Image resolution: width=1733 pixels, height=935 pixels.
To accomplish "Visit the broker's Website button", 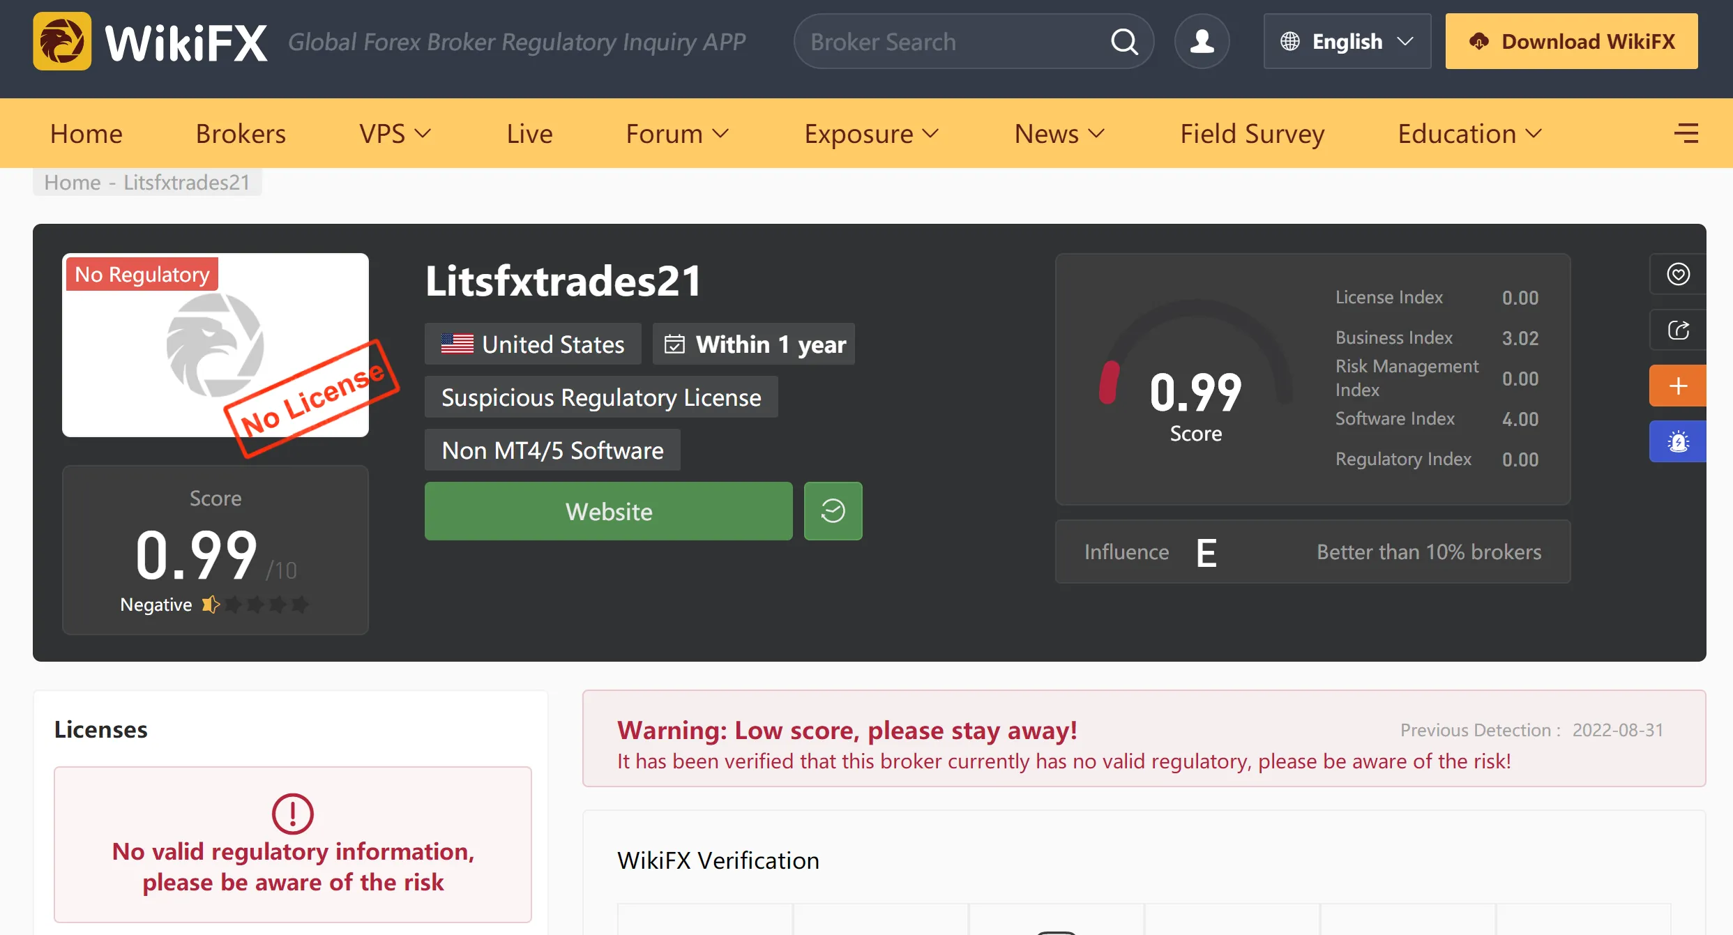I will coord(609,511).
